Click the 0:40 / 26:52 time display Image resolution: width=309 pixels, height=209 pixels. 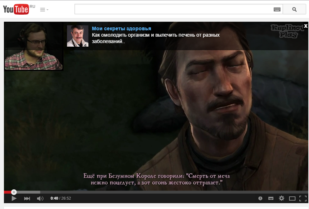tap(61, 198)
